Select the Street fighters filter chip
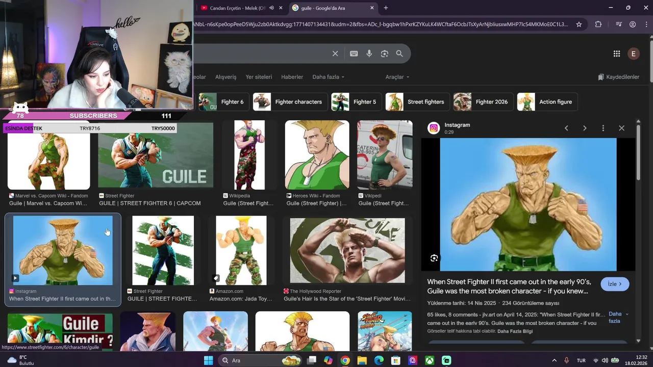 coord(417,102)
